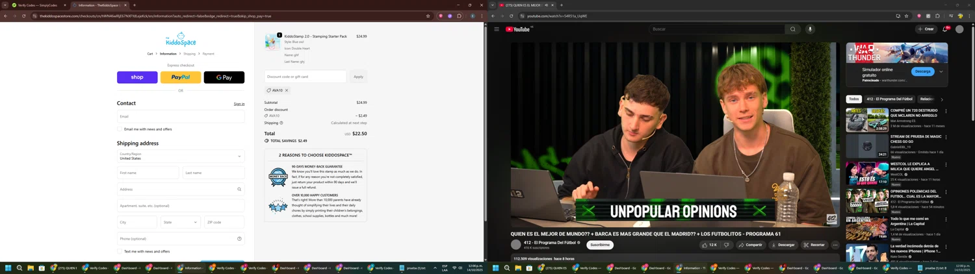
Task: Open Windows Start on left taskbar
Action: click(8, 268)
